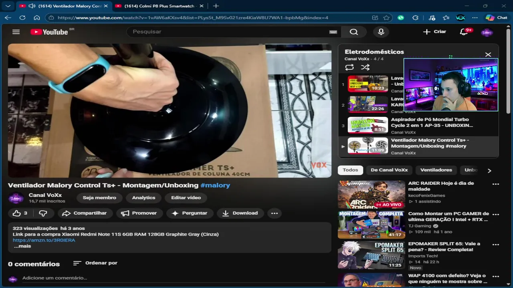Open options for ARC RAIDER video

(496, 184)
